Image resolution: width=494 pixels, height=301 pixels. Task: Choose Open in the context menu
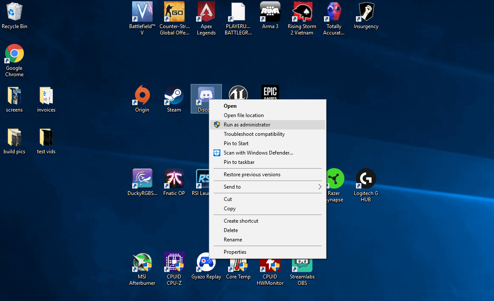pos(268,106)
